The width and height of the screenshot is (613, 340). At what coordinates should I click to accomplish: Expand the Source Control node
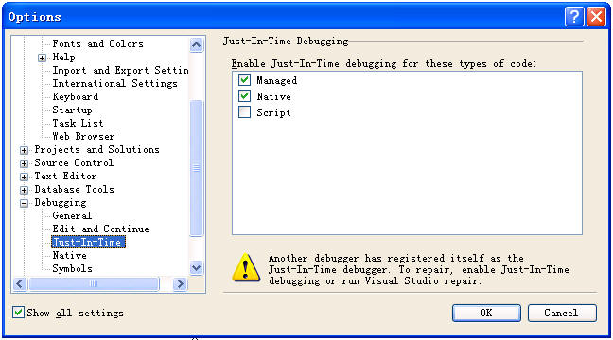click(x=24, y=163)
